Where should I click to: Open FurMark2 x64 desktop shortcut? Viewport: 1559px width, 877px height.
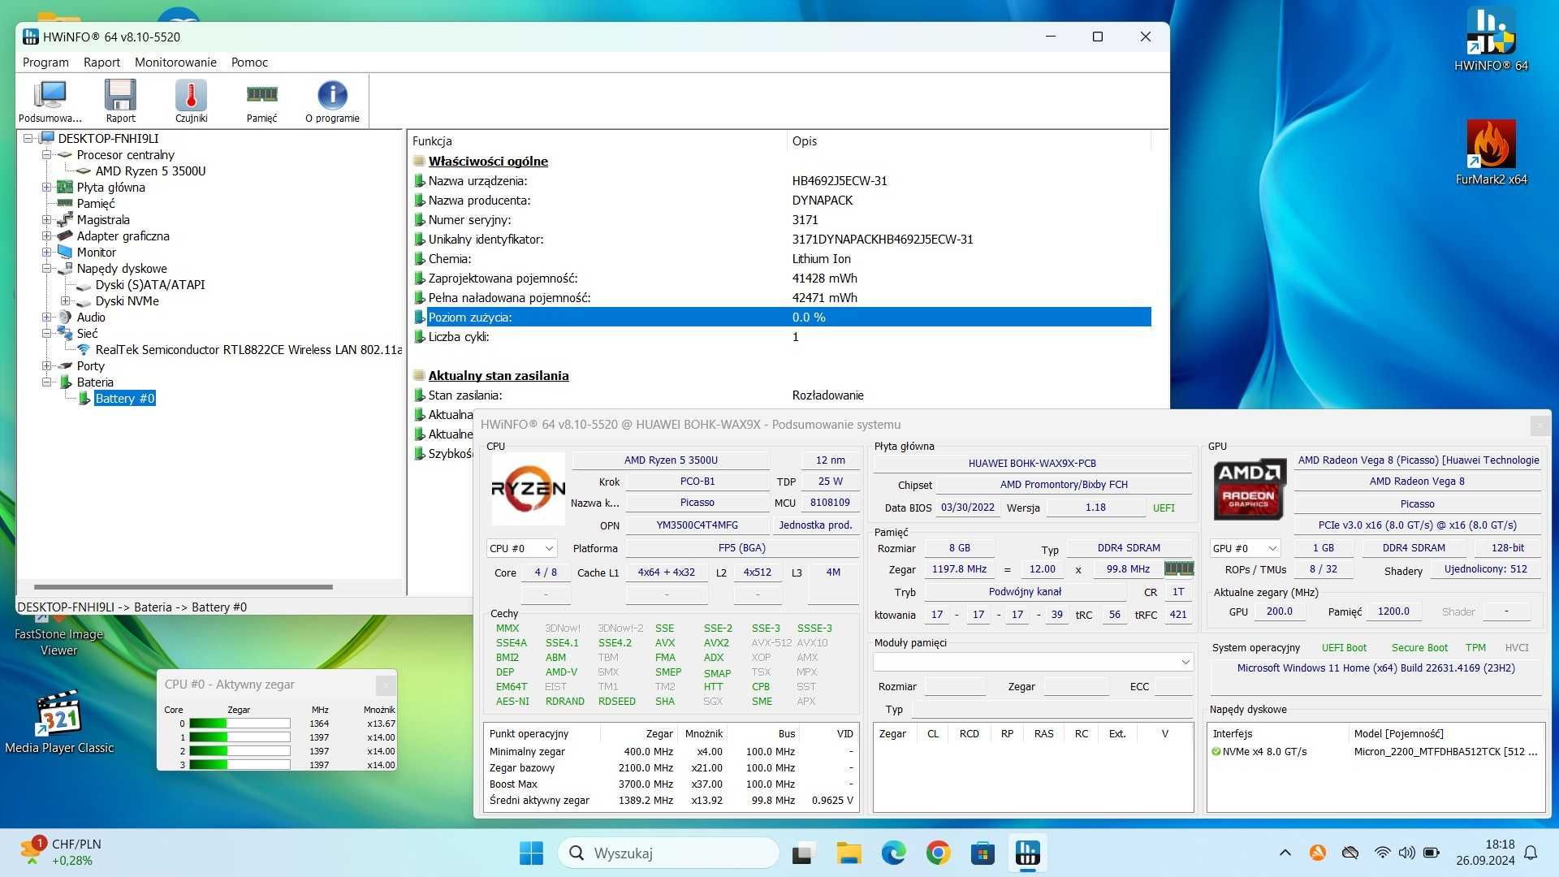point(1491,153)
